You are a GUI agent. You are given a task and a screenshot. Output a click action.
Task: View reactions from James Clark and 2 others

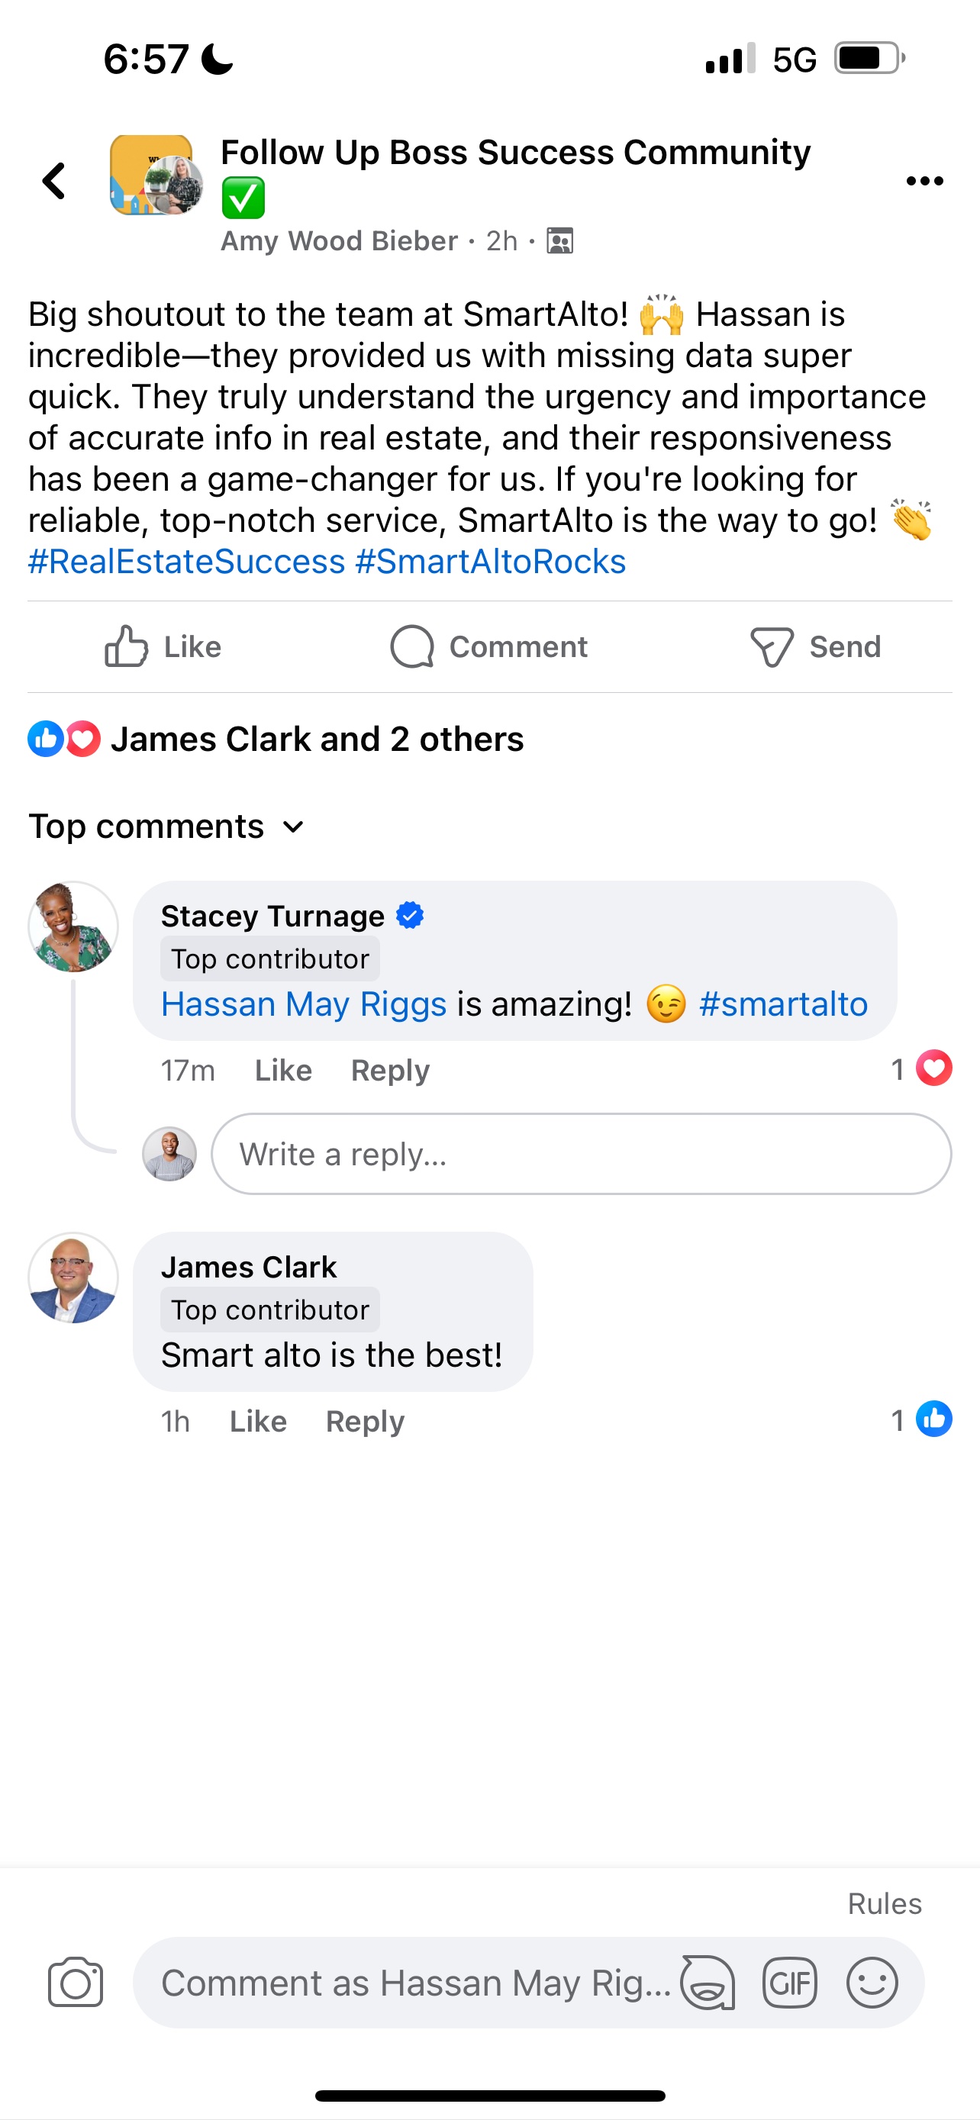pos(317,739)
